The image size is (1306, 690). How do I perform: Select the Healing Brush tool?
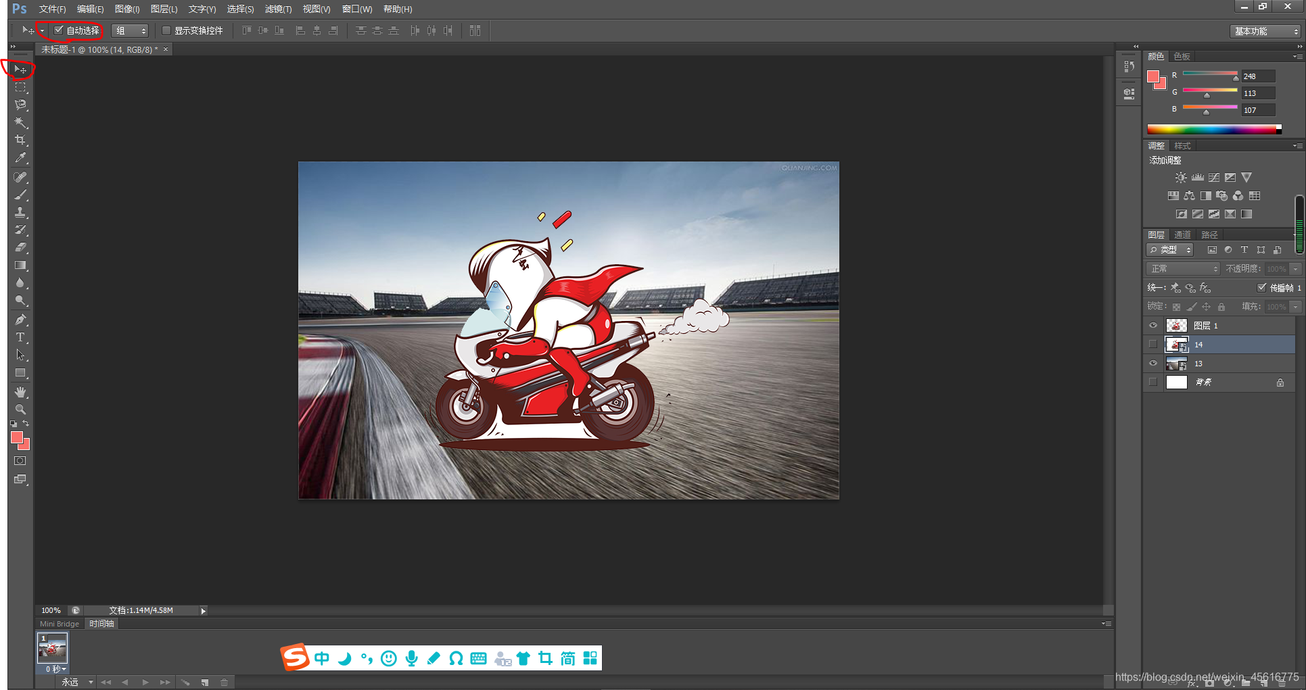click(20, 177)
